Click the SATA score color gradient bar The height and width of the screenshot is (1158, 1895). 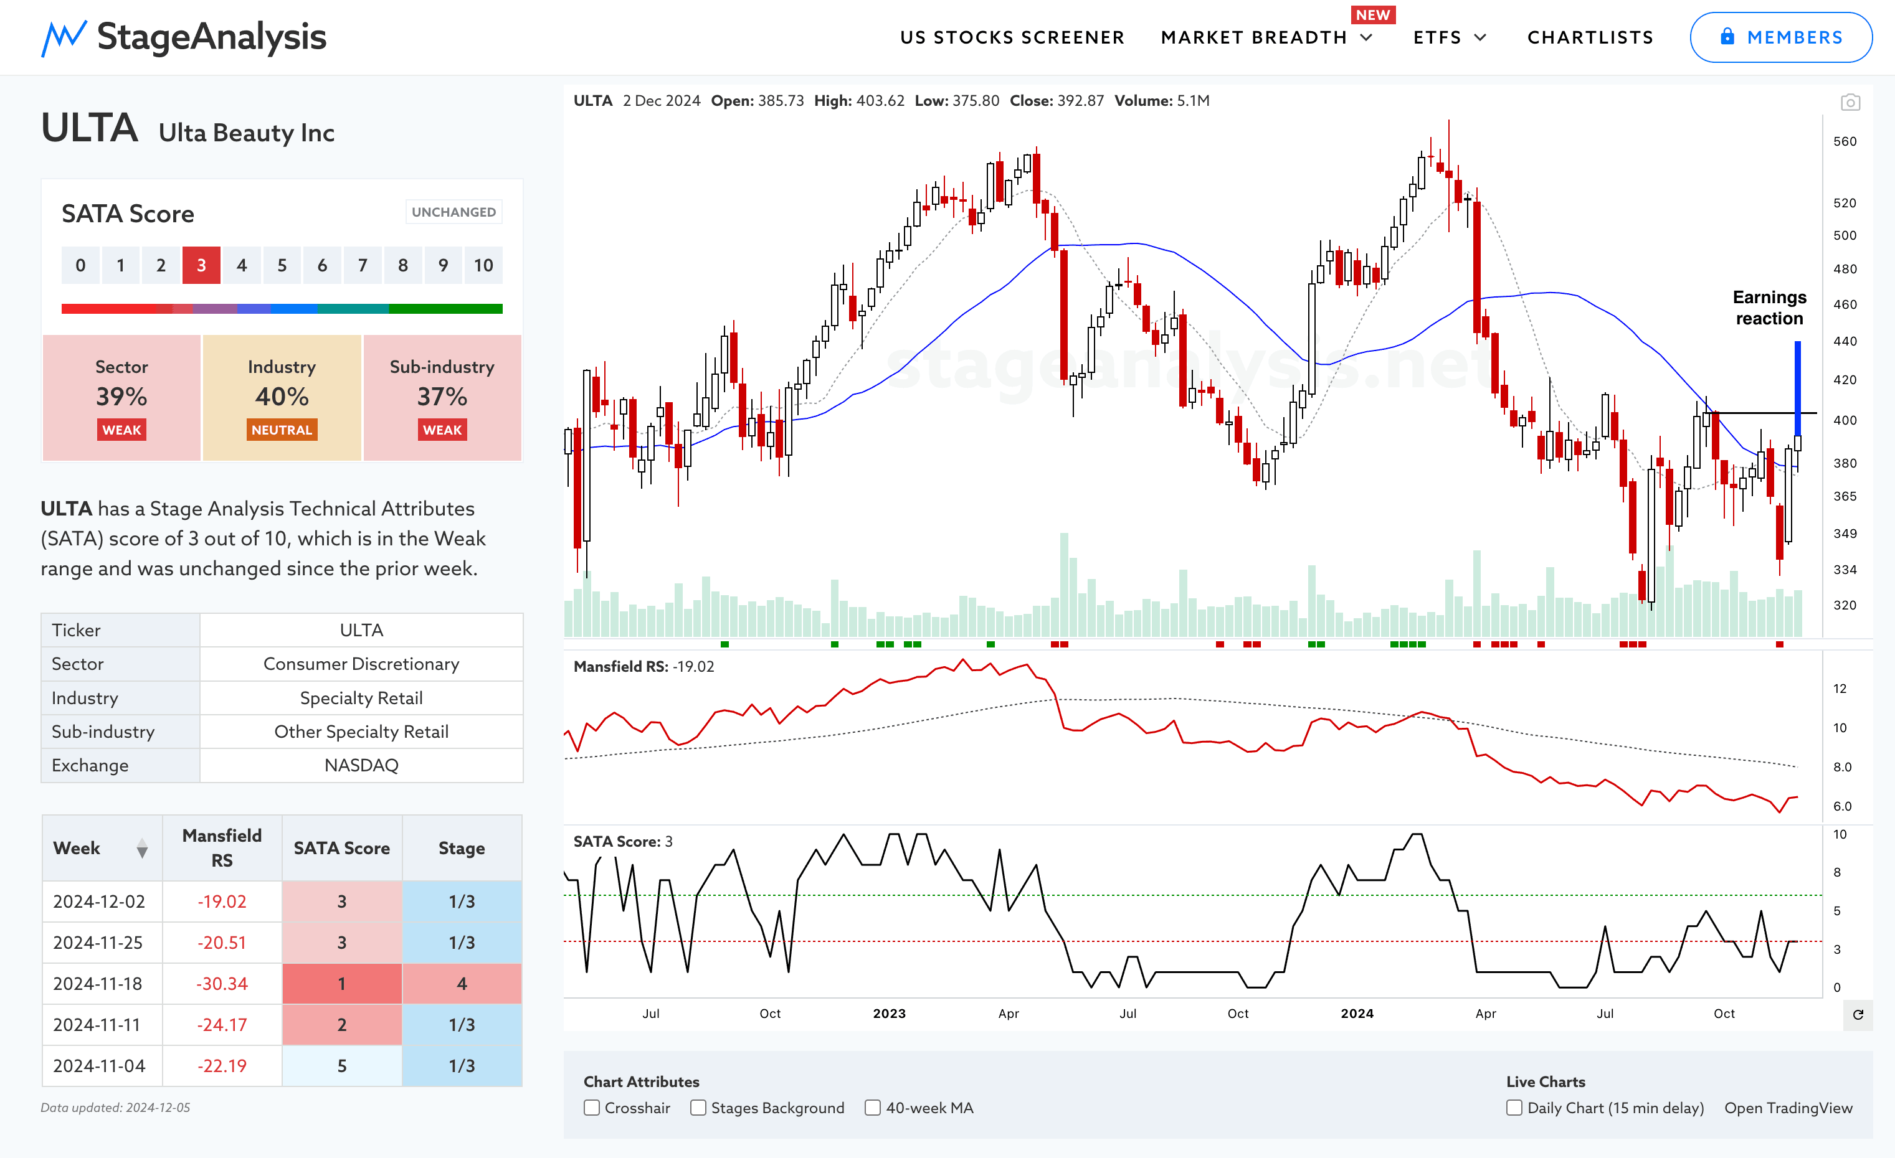(x=282, y=308)
